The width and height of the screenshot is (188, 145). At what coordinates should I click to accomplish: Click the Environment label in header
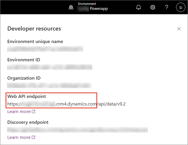87,4
